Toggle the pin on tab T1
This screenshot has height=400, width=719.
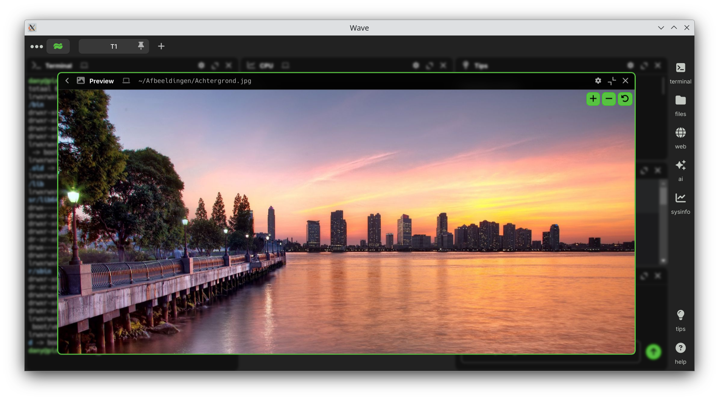[x=141, y=46]
